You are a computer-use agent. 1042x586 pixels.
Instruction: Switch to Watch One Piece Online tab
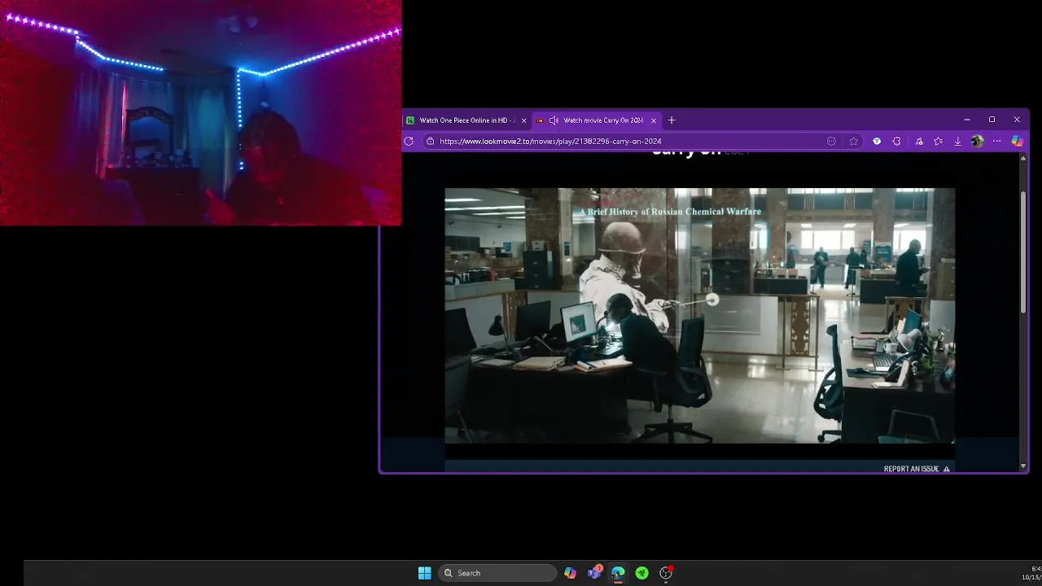click(466, 120)
